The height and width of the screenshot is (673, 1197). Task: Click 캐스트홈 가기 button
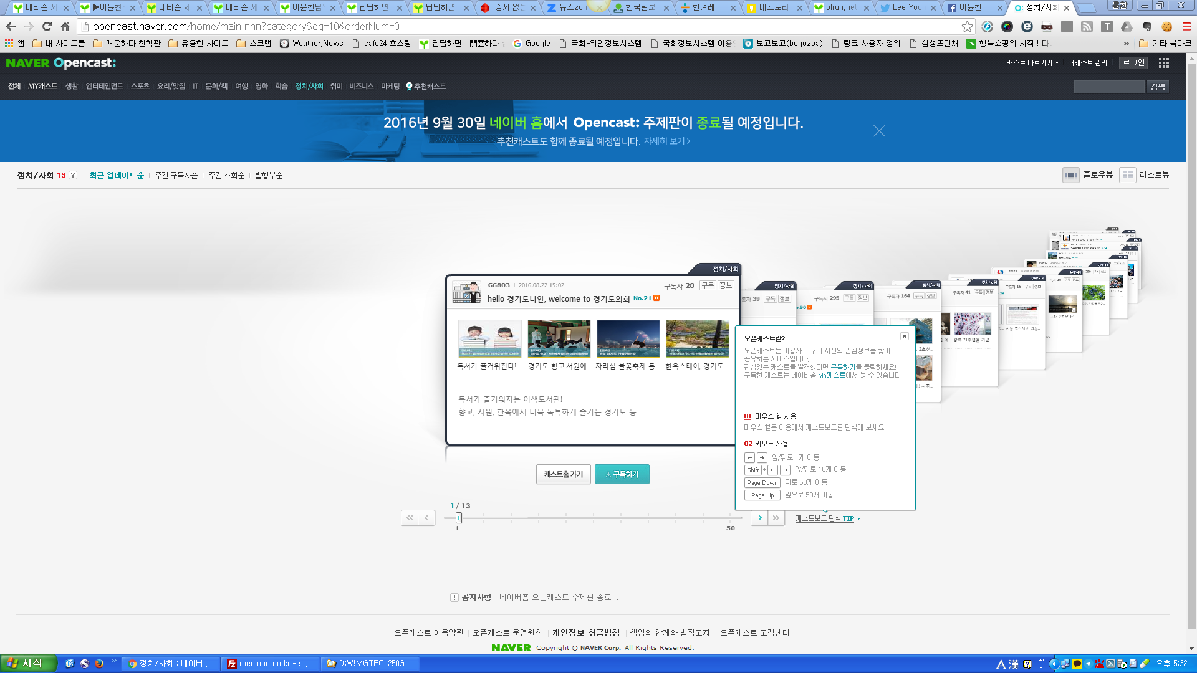[x=564, y=474]
